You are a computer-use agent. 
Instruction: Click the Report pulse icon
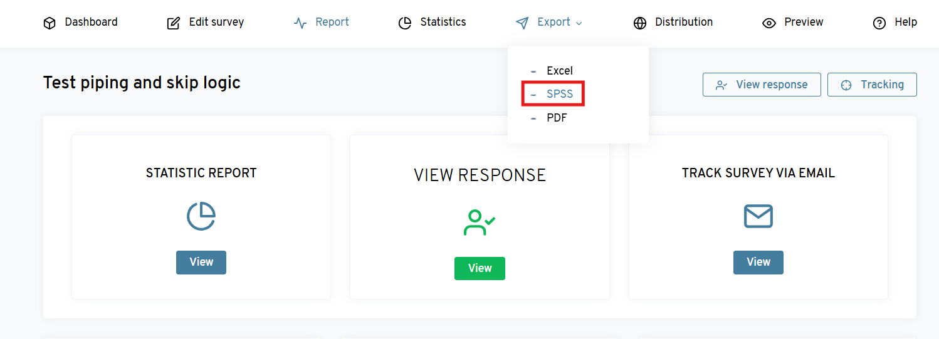pos(300,23)
